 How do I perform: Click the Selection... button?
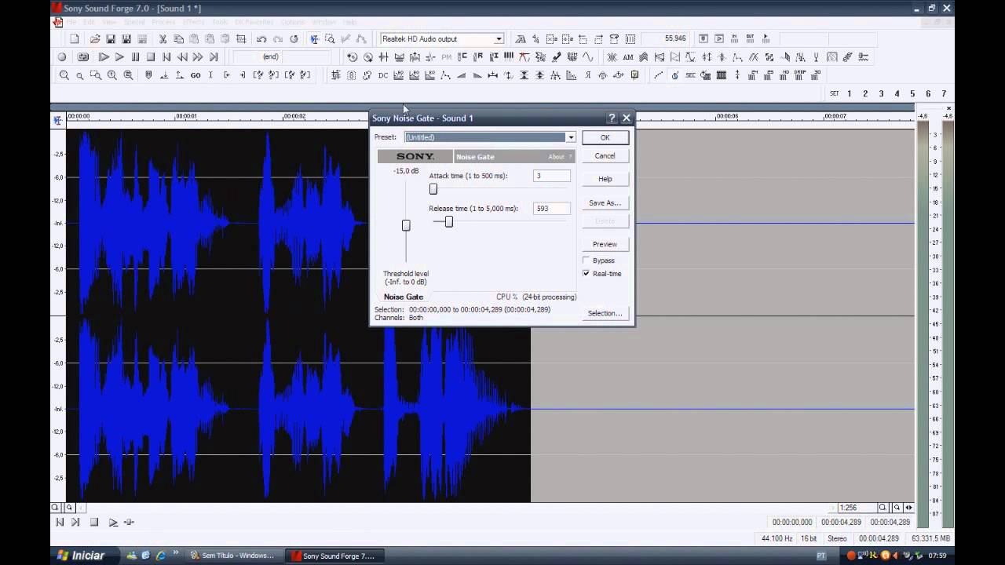point(605,313)
